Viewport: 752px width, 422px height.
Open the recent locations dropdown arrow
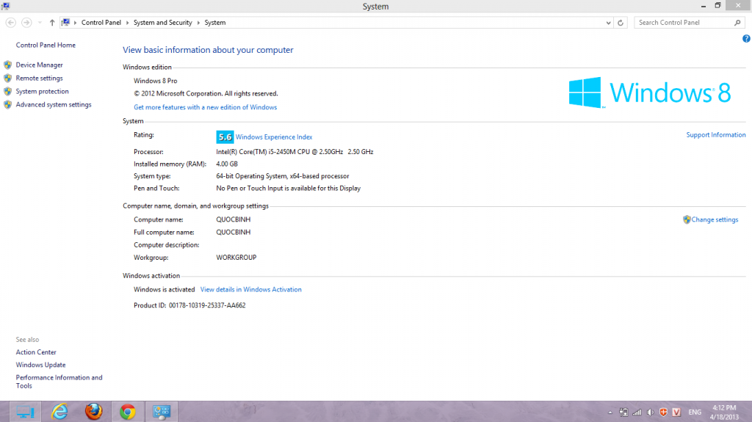click(x=40, y=23)
